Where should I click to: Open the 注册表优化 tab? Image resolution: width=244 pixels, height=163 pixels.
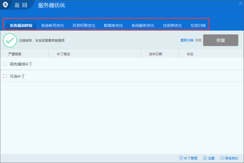[172, 25]
